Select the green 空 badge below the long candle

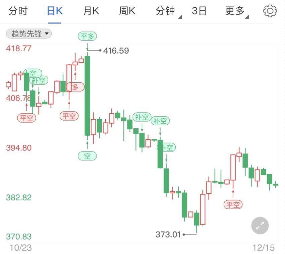pyautogui.click(x=88, y=155)
